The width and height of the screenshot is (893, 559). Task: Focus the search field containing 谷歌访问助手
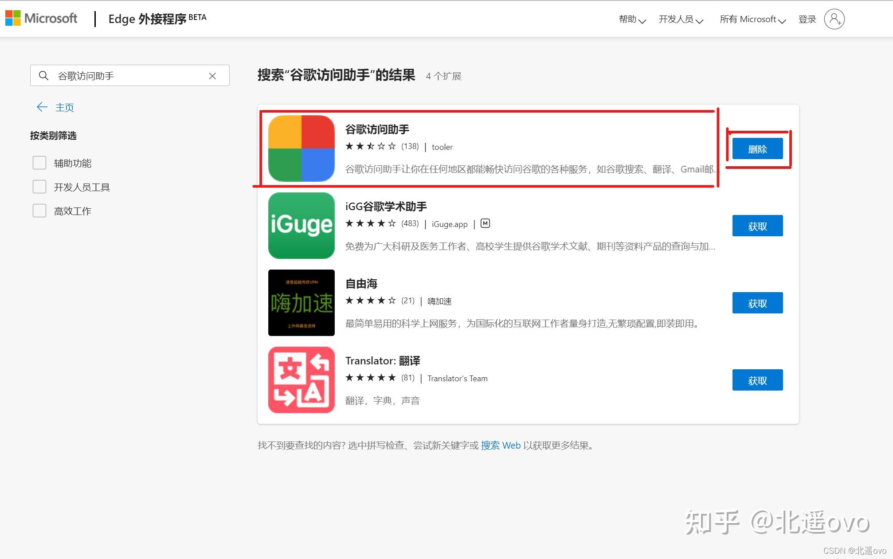(130, 76)
